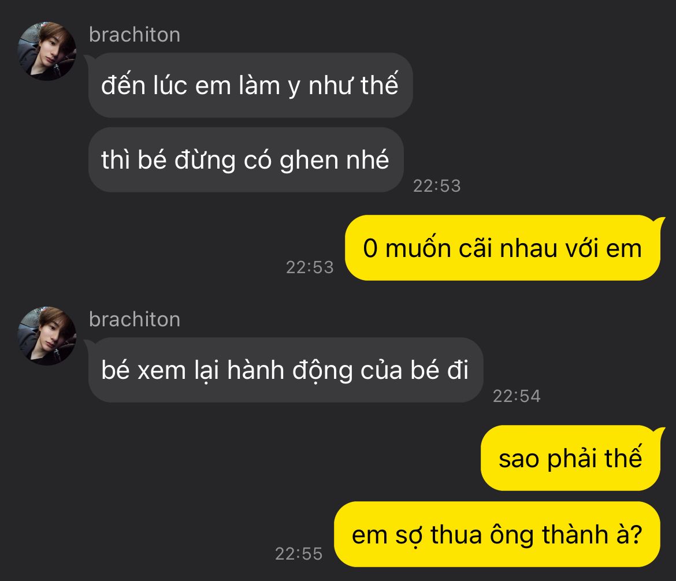Click the tail of the 'sao phải thế' bubble

tap(658, 431)
